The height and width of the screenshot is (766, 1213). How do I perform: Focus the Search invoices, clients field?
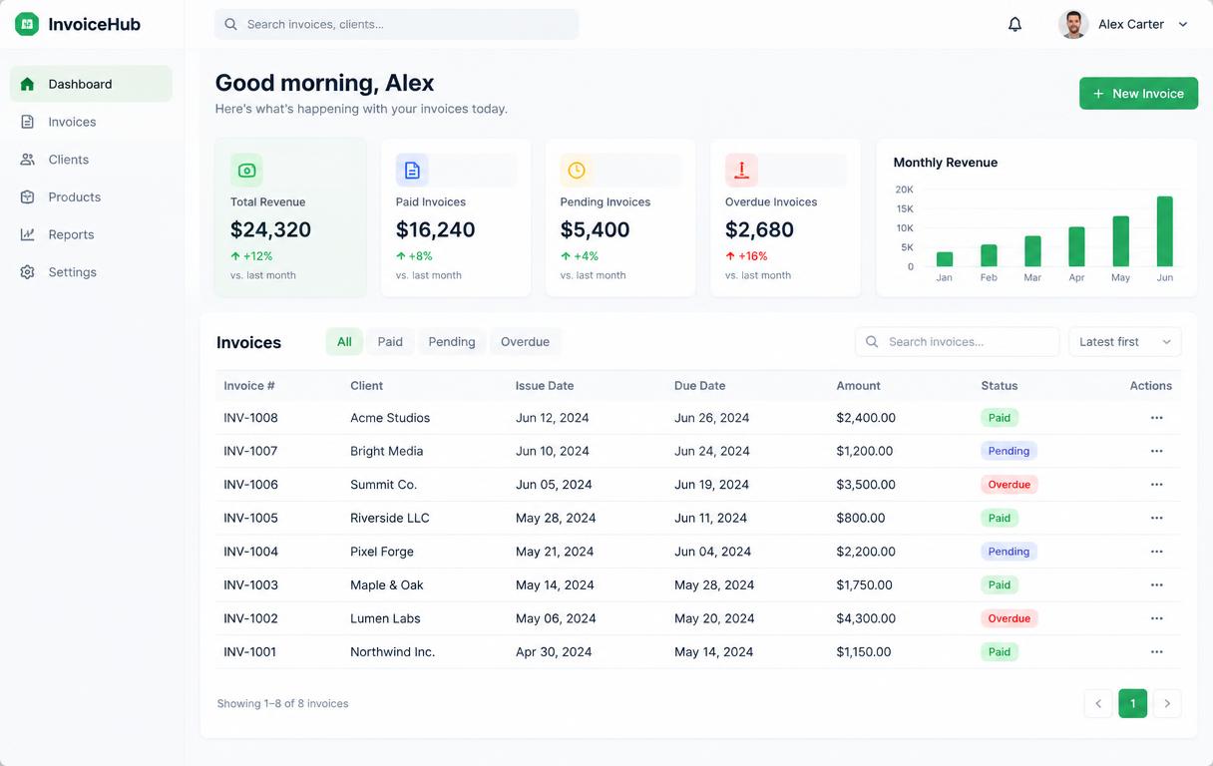point(396,24)
